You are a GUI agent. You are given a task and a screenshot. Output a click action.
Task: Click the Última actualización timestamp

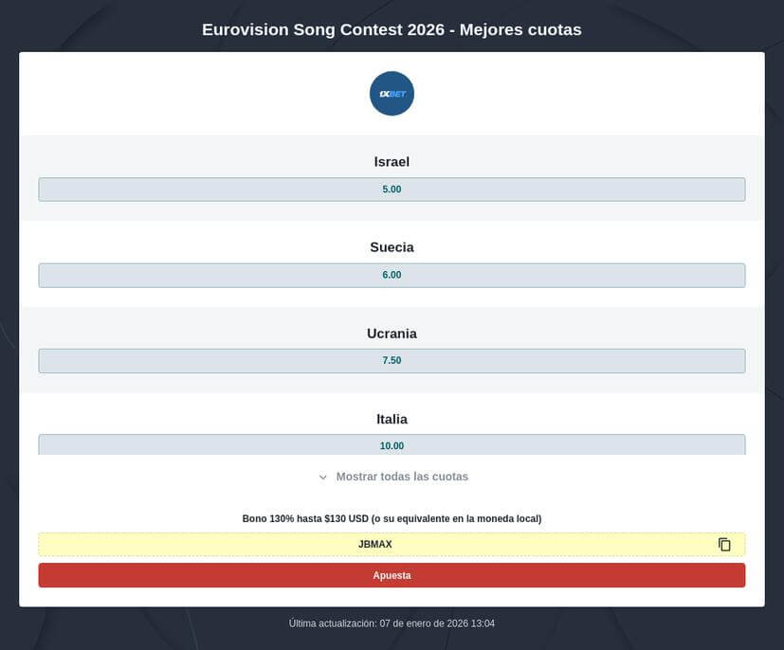tap(392, 623)
